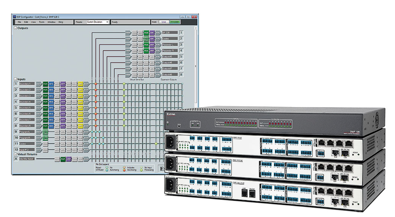Click the input 12 number button
395x217 pixels.
pos(16,150)
